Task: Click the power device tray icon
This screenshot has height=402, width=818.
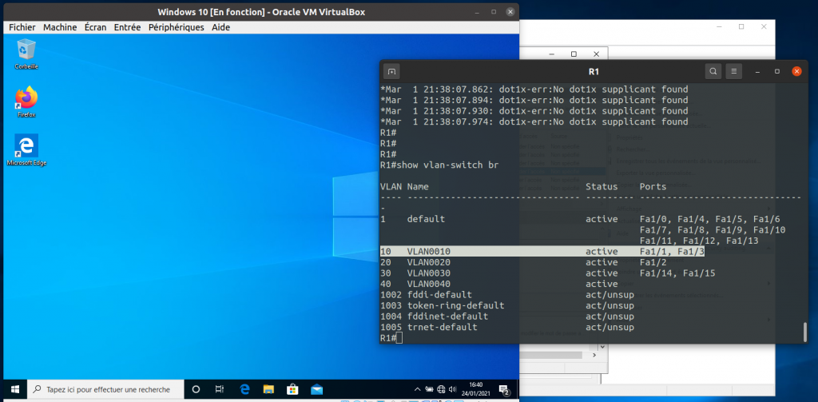Action: 429,389
